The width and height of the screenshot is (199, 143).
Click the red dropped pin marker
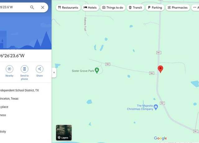pyautogui.click(x=160, y=69)
